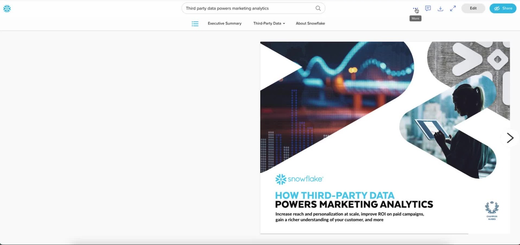Expand the Third-Party Data dropdown

click(269, 23)
